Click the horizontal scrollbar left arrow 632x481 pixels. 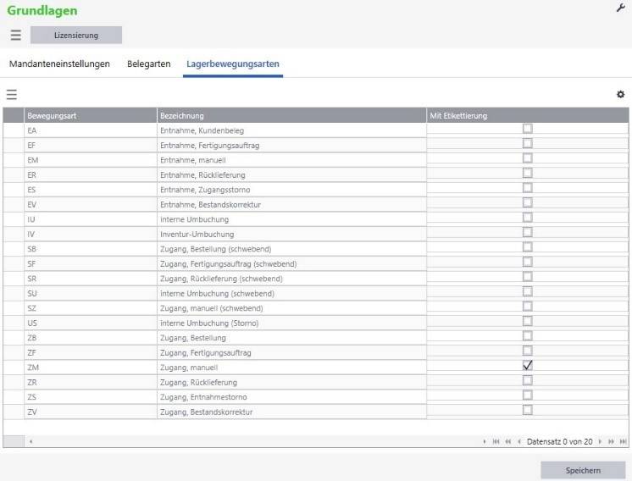pyautogui.click(x=31, y=441)
